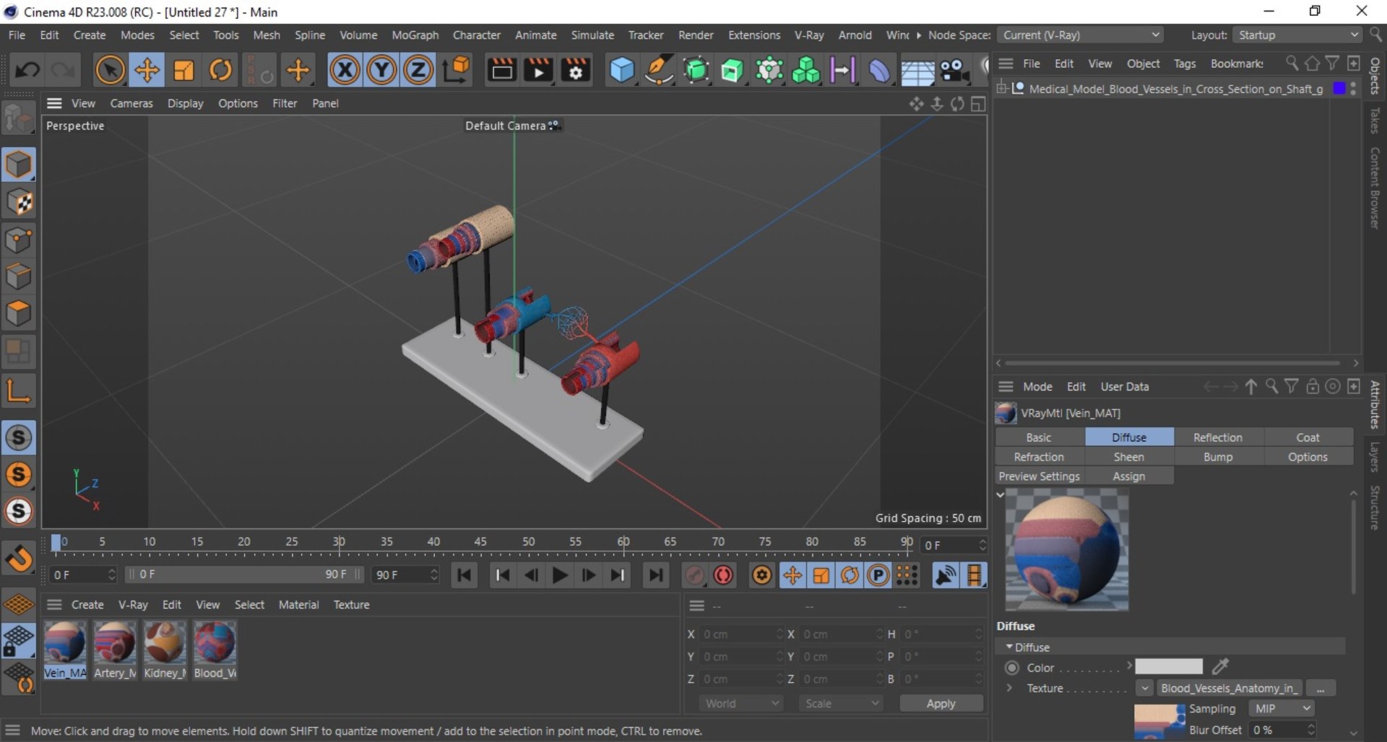Switch to the Refraction tab

pyautogui.click(x=1039, y=457)
